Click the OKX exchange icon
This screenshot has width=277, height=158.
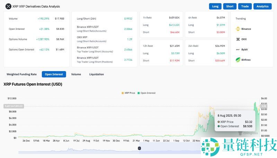pyautogui.click(x=238, y=39)
